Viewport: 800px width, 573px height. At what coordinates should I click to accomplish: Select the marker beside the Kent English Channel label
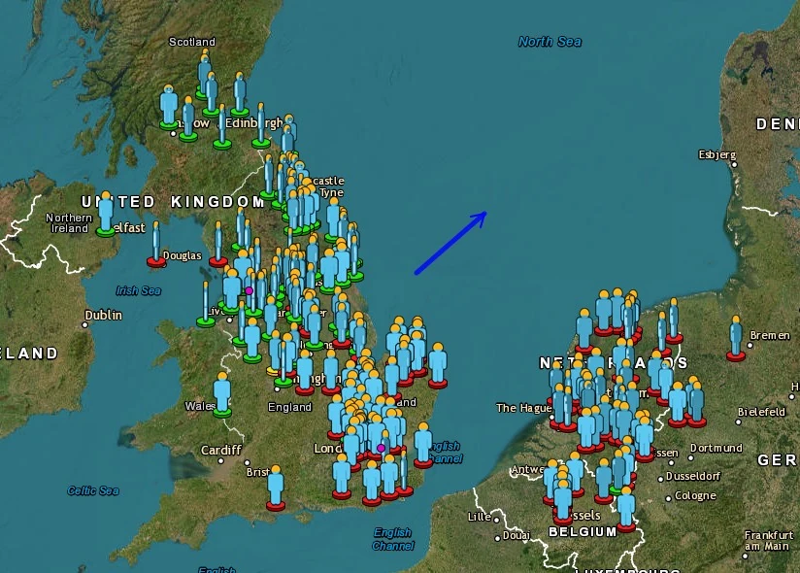(x=423, y=446)
